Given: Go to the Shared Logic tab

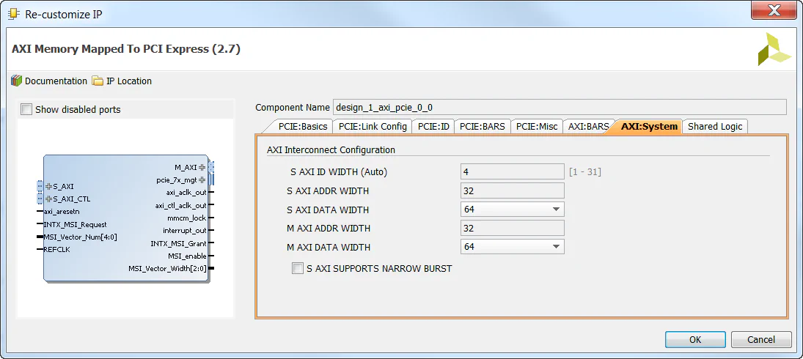Looking at the screenshot, I should click(715, 126).
